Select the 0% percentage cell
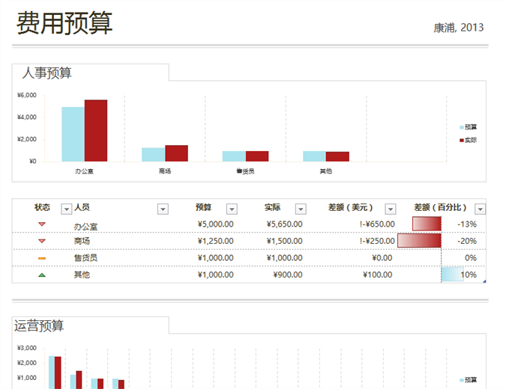The height and width of the screenshot is (389, 506). 471,257
